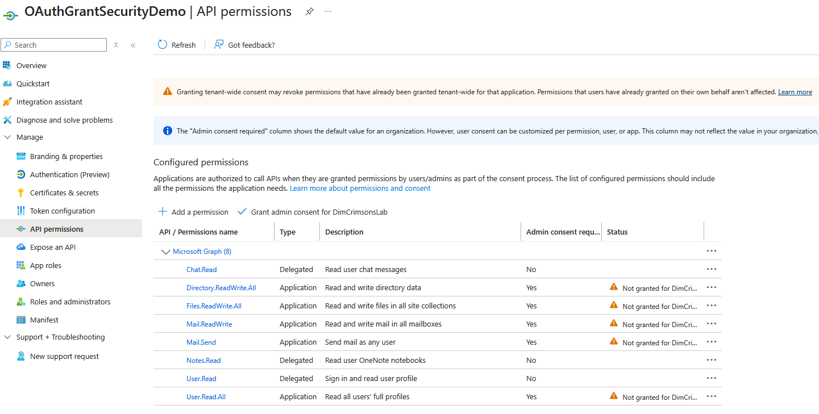Collapse Support + Troubleshooting section
Viewport: 819px width, 414px height.
click(7, 337)
